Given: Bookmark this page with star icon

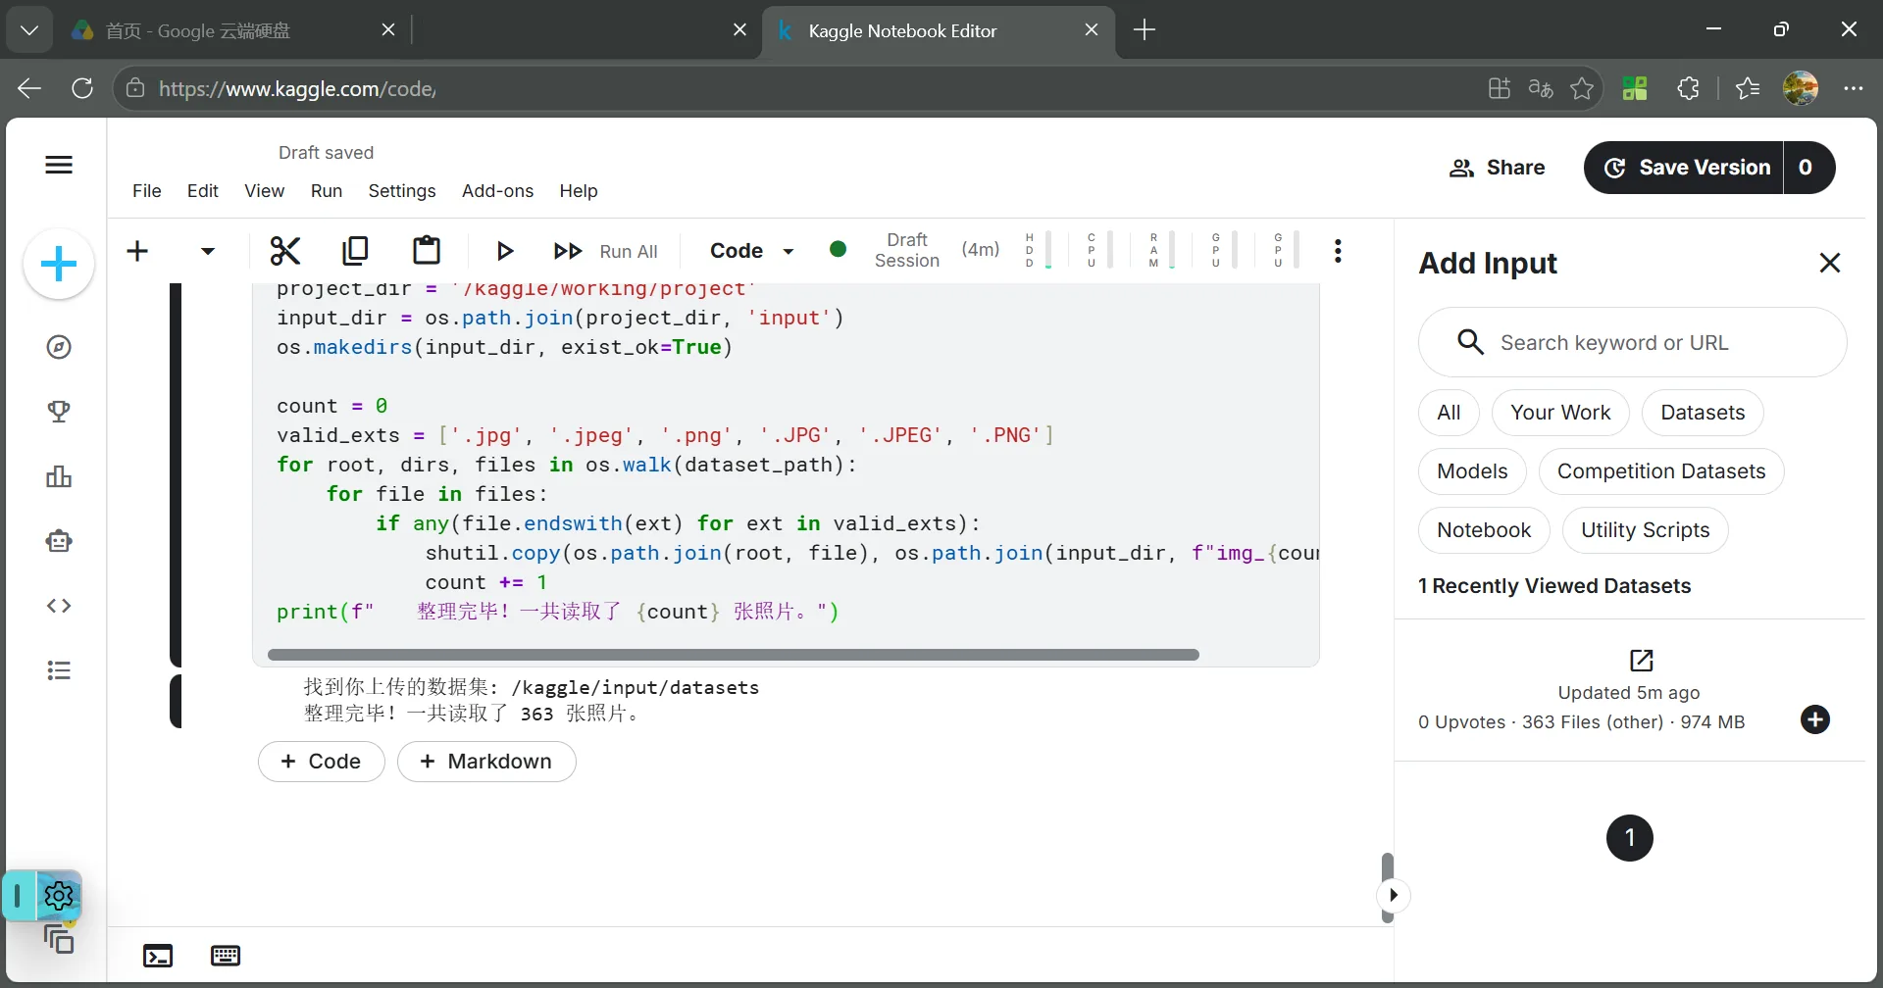Looking at the screenshot, I should [x=1582, y=89].
